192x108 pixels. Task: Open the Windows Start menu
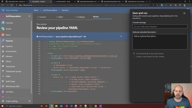coord(2,106)
